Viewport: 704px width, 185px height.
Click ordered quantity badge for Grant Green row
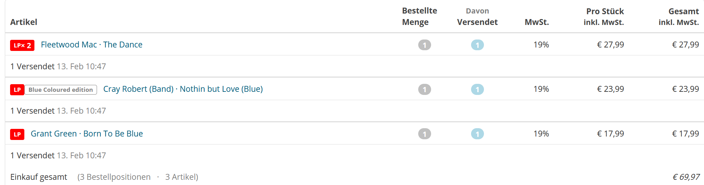(x=424, y=134)
